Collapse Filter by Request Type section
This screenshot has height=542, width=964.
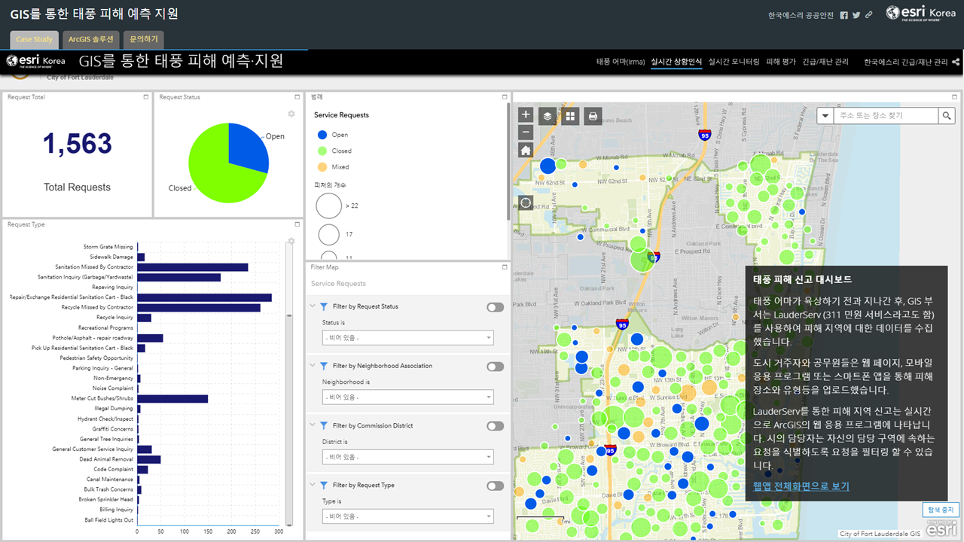point(313,485)
